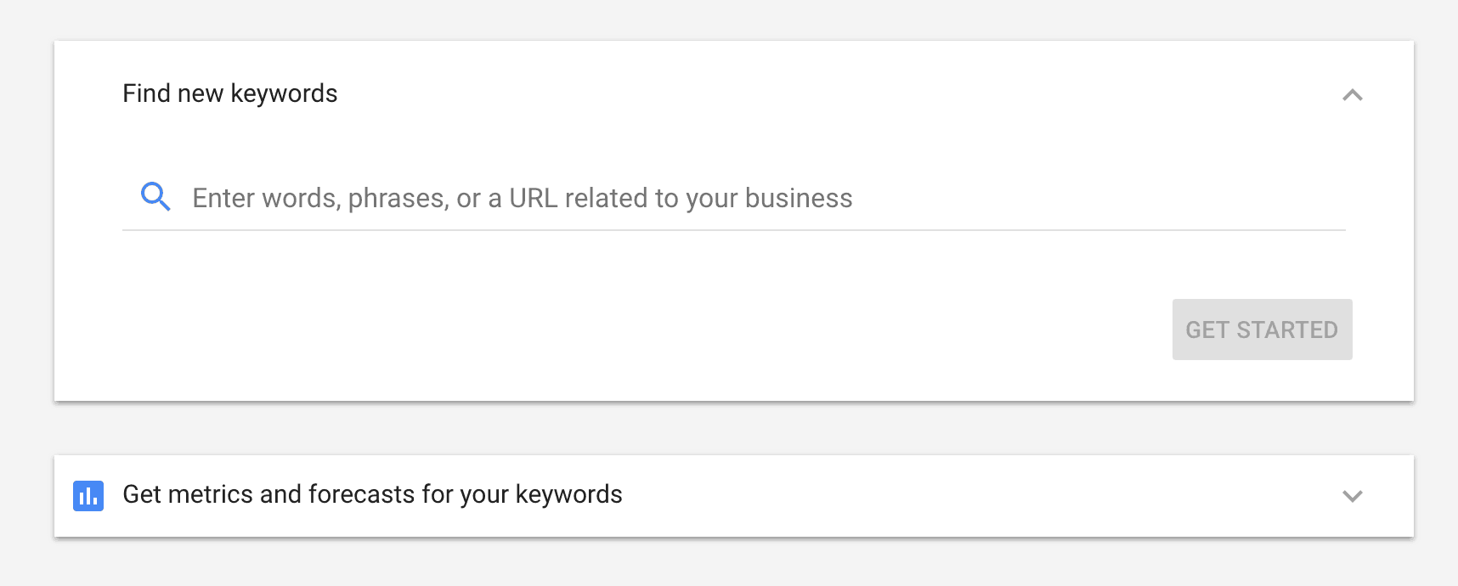
Task: Show the metrics and forecasts panel
Action: (x=1352, y=496)
